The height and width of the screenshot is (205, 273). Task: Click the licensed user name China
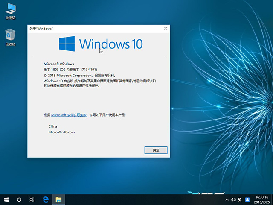click(53, 126)
